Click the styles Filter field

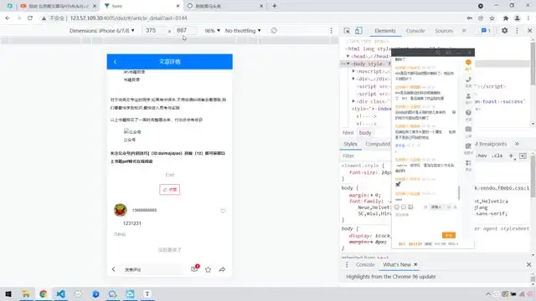(366, 156)
